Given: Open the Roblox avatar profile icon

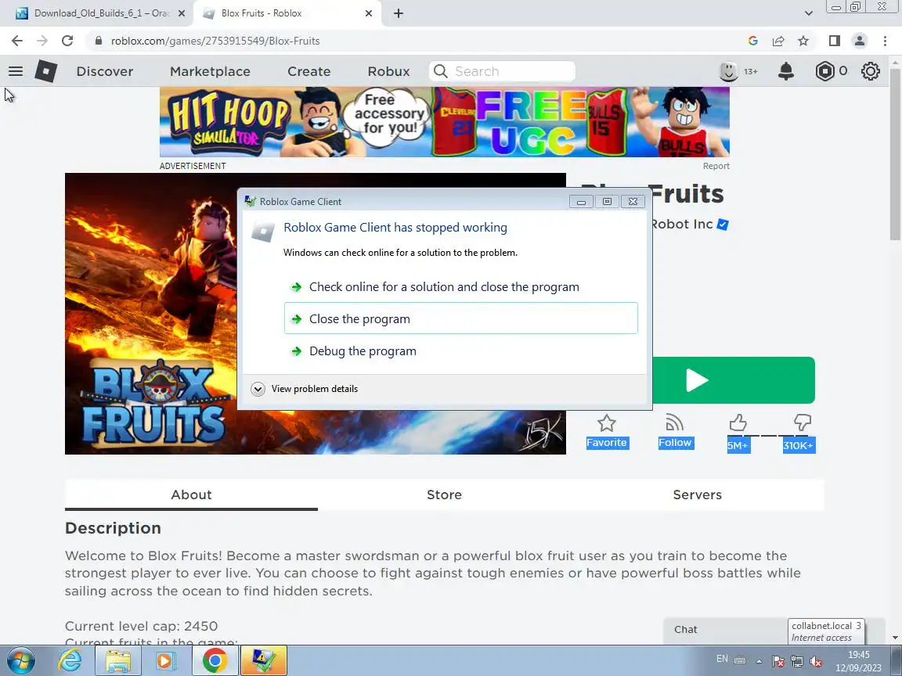Looking at the screenshot, I should pyautogui.click(x=728, y=71).
